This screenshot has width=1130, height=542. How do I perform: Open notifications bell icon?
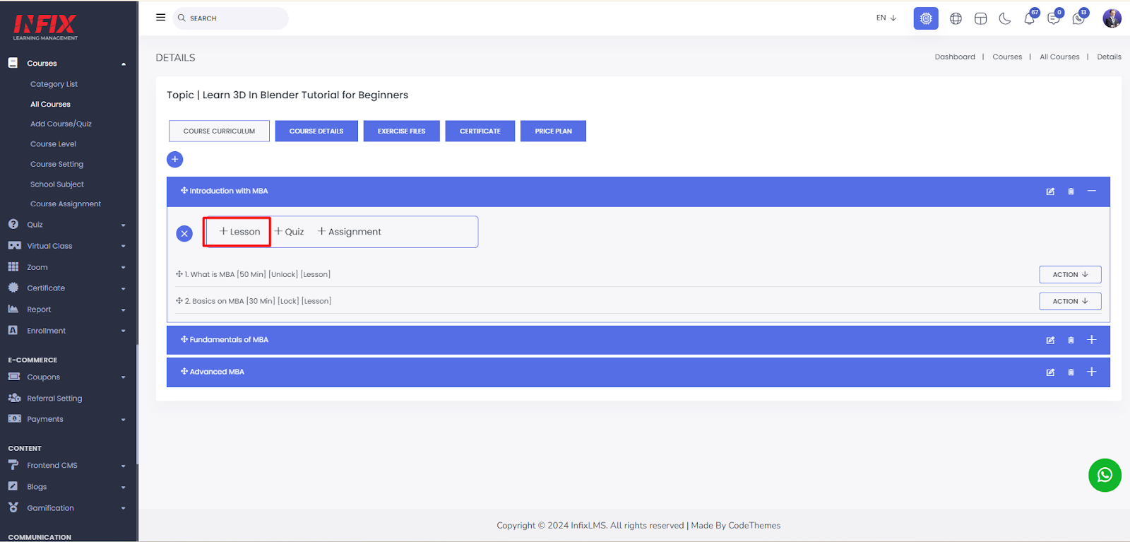pos(1030,18)
